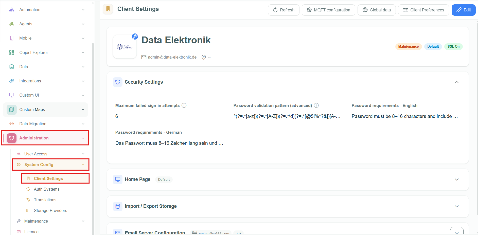Click the Agents sidebar icon
Screen dimensions: 478x235
tap(12, 24)
